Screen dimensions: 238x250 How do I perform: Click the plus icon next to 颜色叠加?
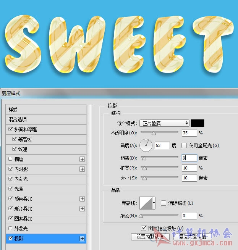click(x=82, y=199)
